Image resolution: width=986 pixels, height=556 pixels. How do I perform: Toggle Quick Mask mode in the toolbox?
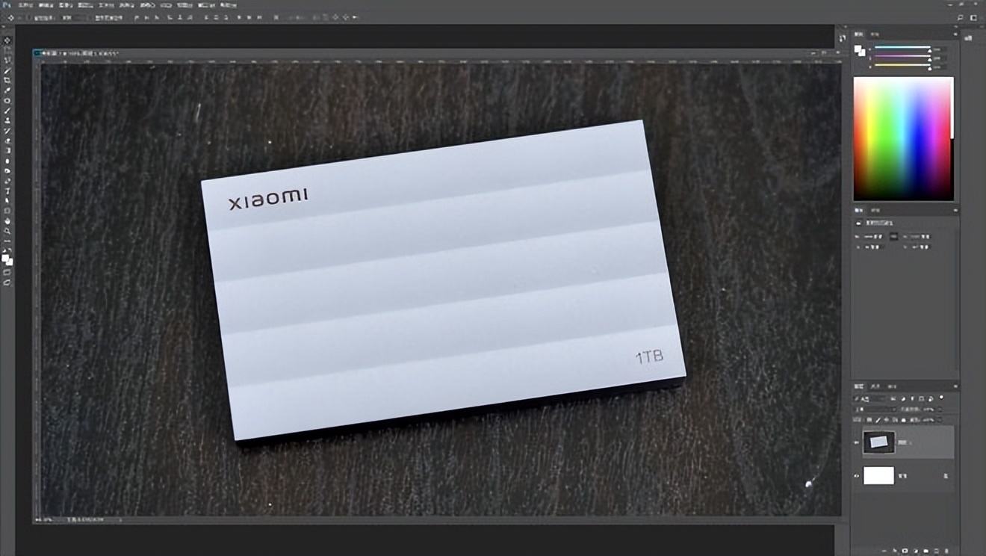click(7, 273)
